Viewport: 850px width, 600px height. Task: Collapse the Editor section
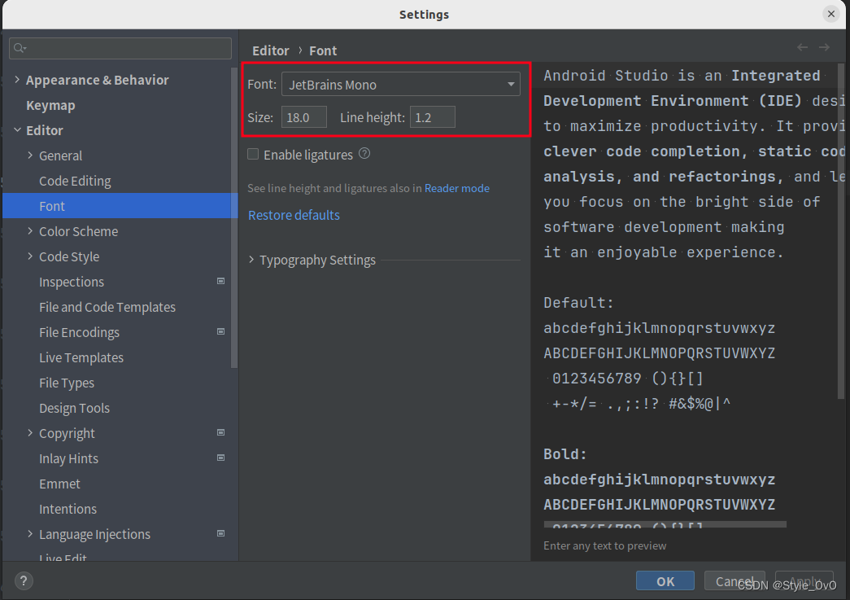[x=17, y=130]
